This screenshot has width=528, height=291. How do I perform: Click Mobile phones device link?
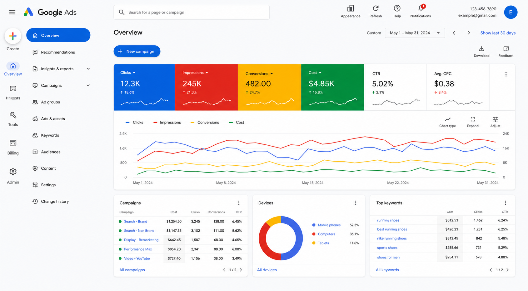pyautogui.click(x=329, y=225)
